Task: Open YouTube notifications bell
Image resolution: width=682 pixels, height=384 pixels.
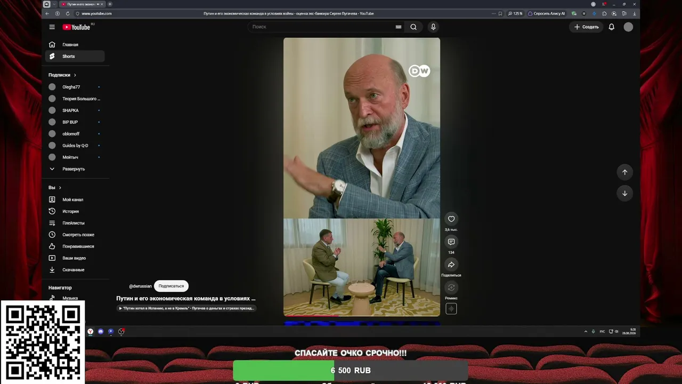Action: 612,27
